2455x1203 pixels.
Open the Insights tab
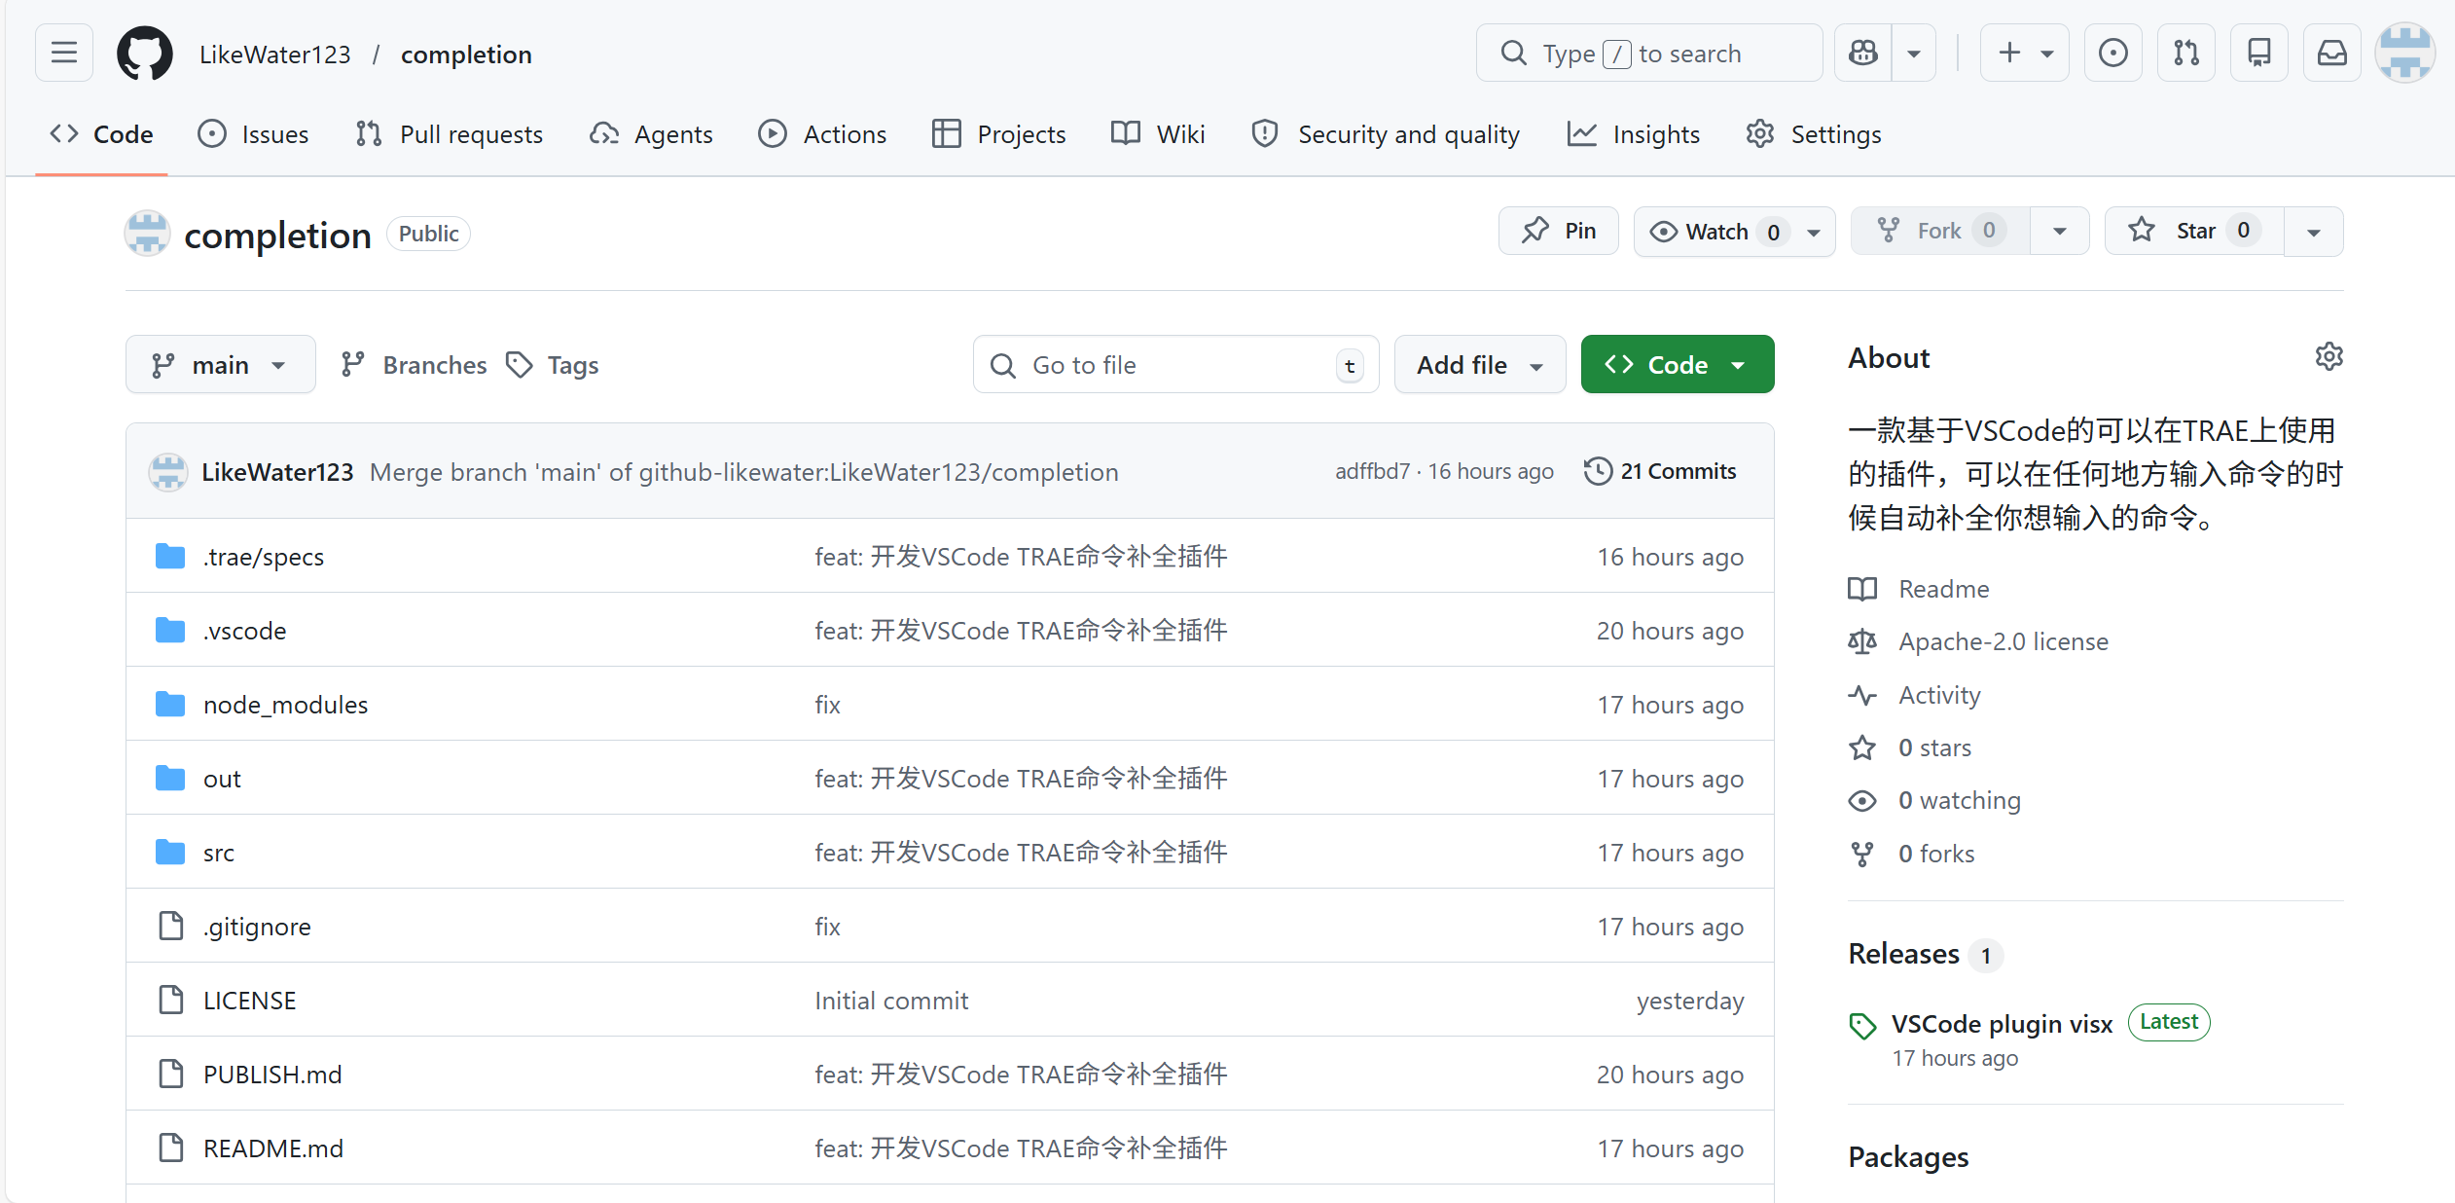click(x=1634, y=134)
